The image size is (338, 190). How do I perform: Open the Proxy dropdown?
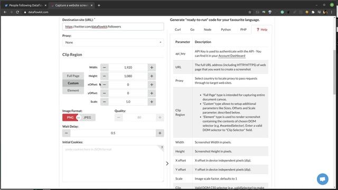(113, 42)
